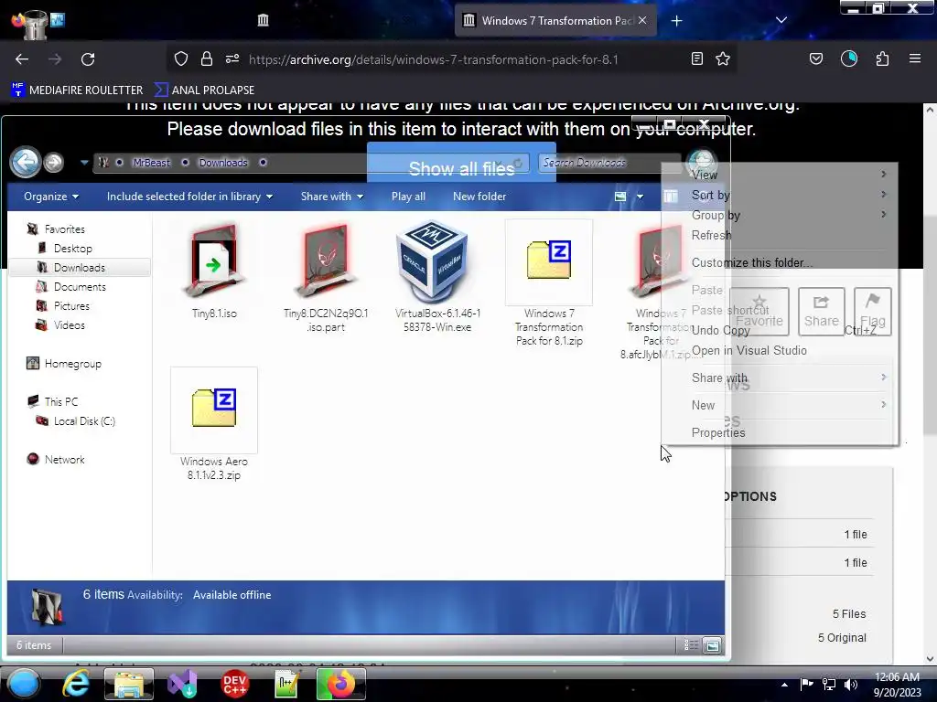Image resolution: width=937 pixels, height=702 pixels.
Task: Click the Start orb on taskbar
Action: pyautogui.click(x=24, y=684)
